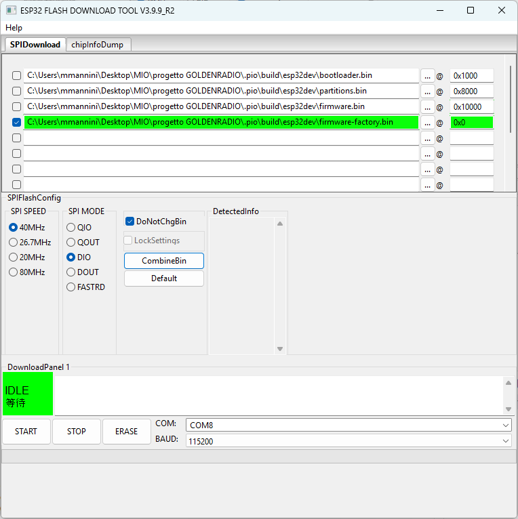Click the bootloader.bin file path field
Screen dimensions: 518x519
point(221,75)
